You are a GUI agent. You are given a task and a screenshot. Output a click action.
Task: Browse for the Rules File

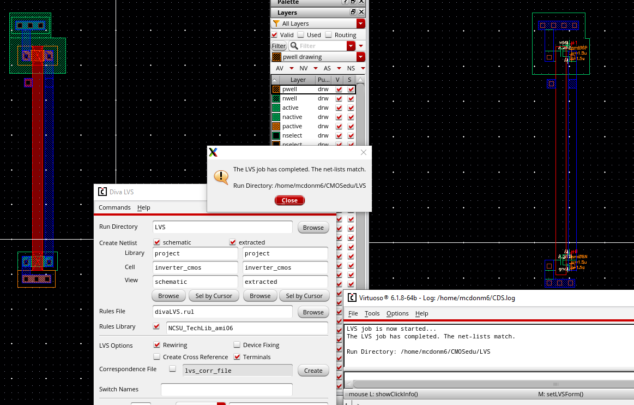[313, 312]
